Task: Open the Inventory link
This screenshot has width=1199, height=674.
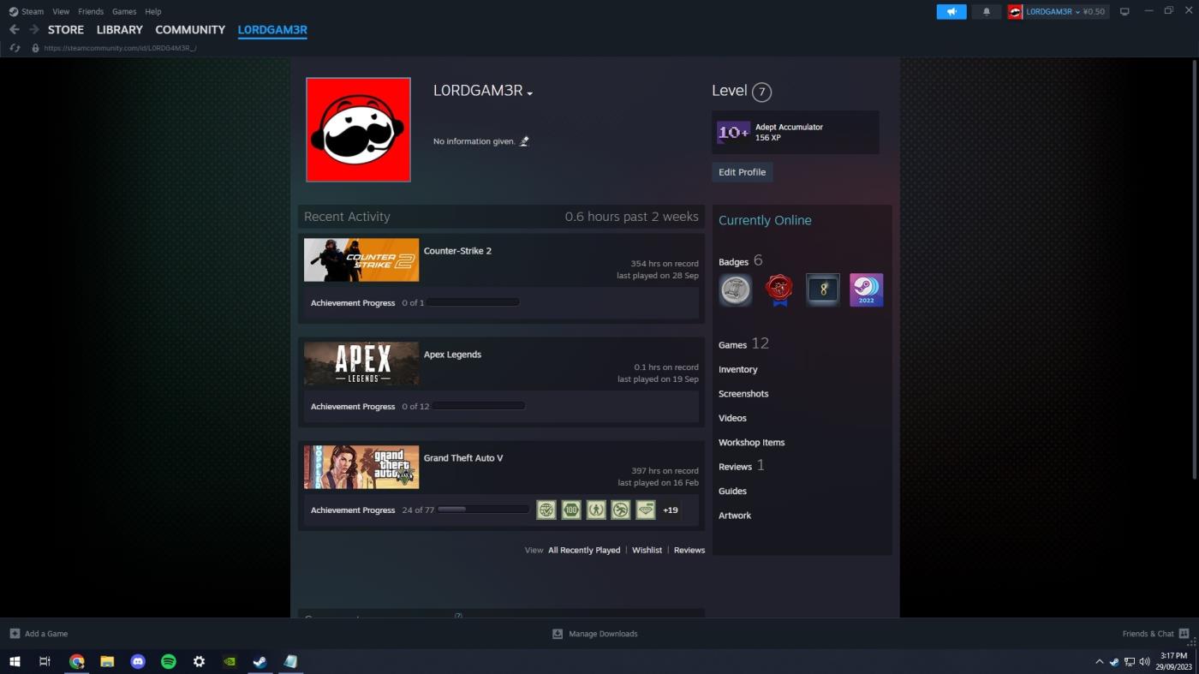Action: pos(738,370)
